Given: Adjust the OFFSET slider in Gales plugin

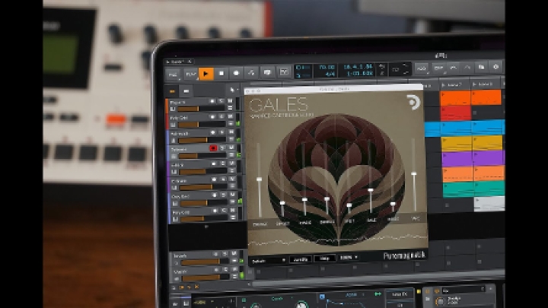Looking at the screenshot, I should click(x=282, y=203).
